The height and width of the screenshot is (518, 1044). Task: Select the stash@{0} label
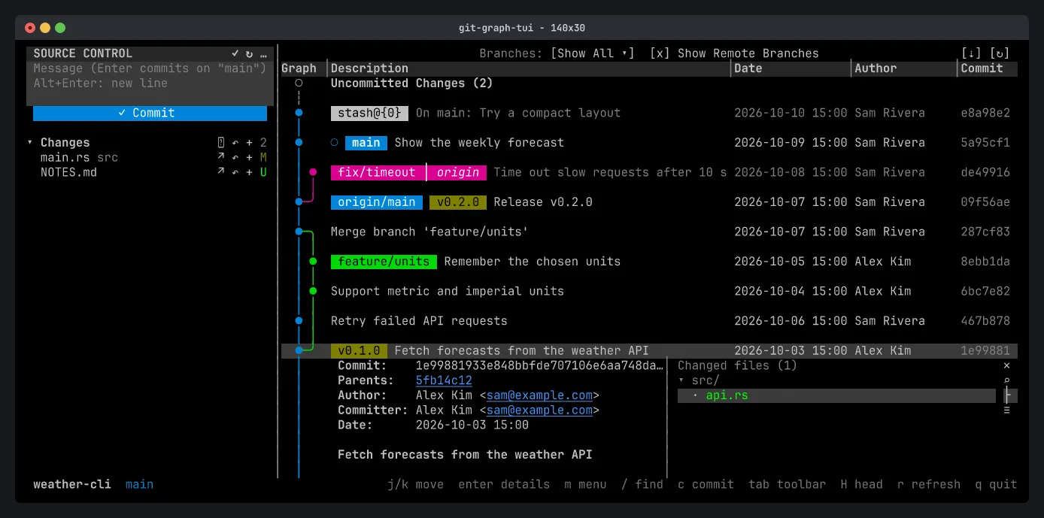369,113
